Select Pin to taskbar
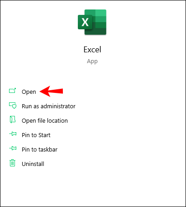This screenshot has height=207, width=186. 39,149
